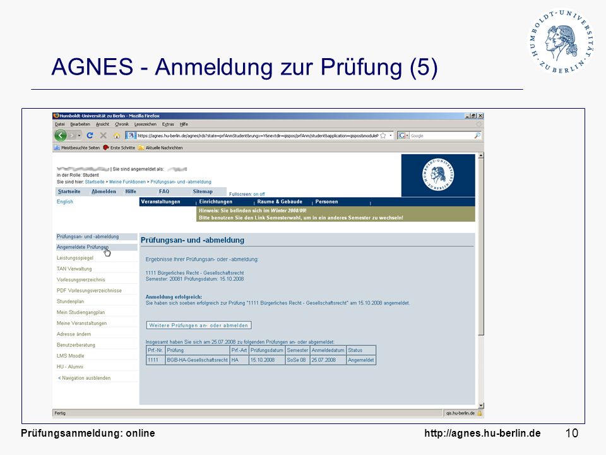The width and height of the screenshot is (606, 455).
Task: Open address bar history dropdown
Action: [391, 136]
